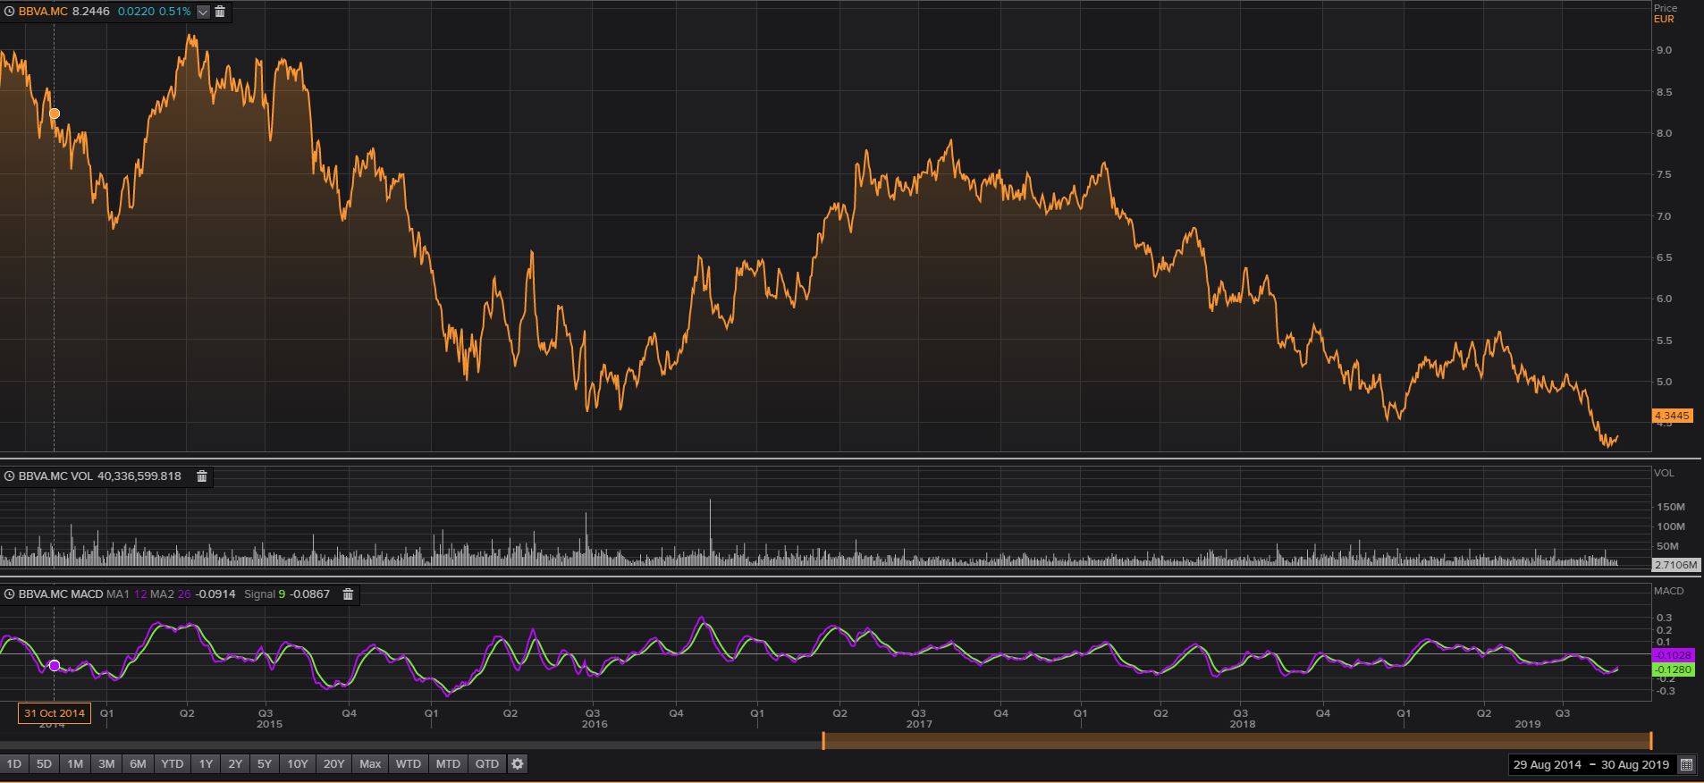Click the purple -0.1028 MACD value tag
This screenshot has height=783, width=1704.
1673,655
